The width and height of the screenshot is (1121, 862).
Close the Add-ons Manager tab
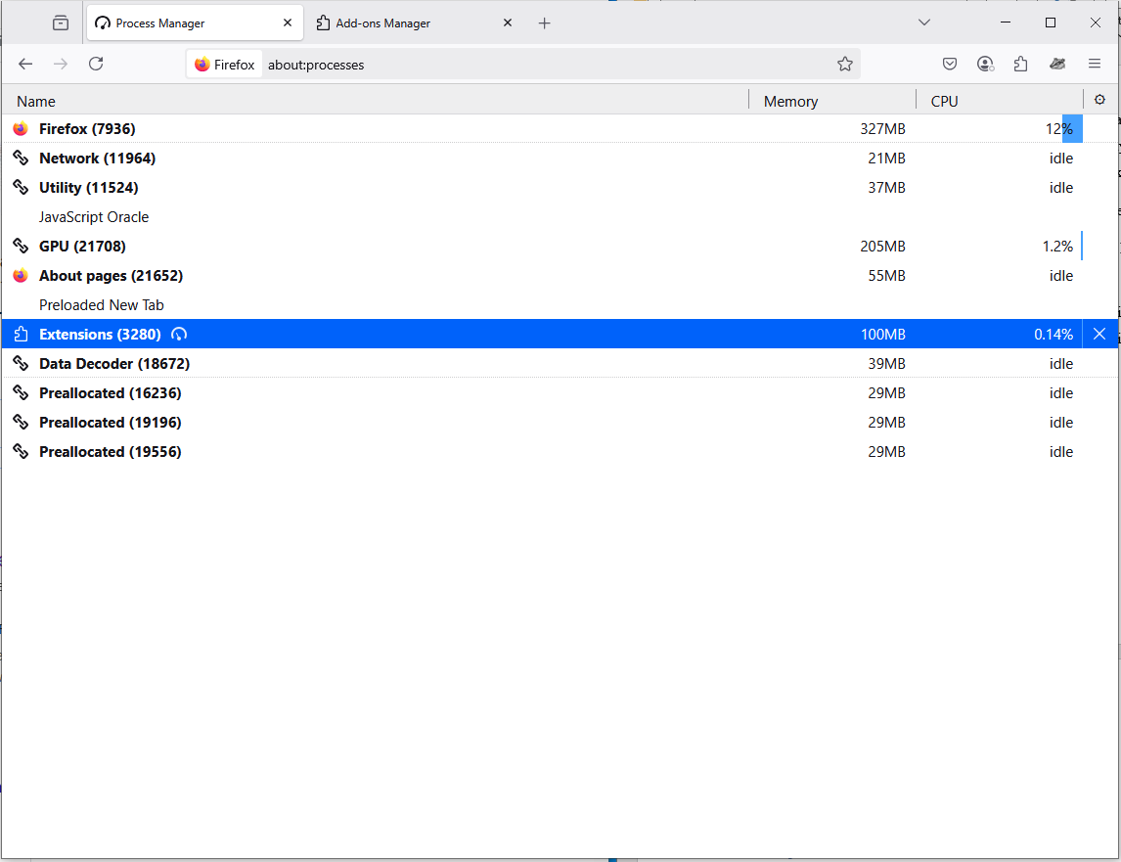pos(508,23)
